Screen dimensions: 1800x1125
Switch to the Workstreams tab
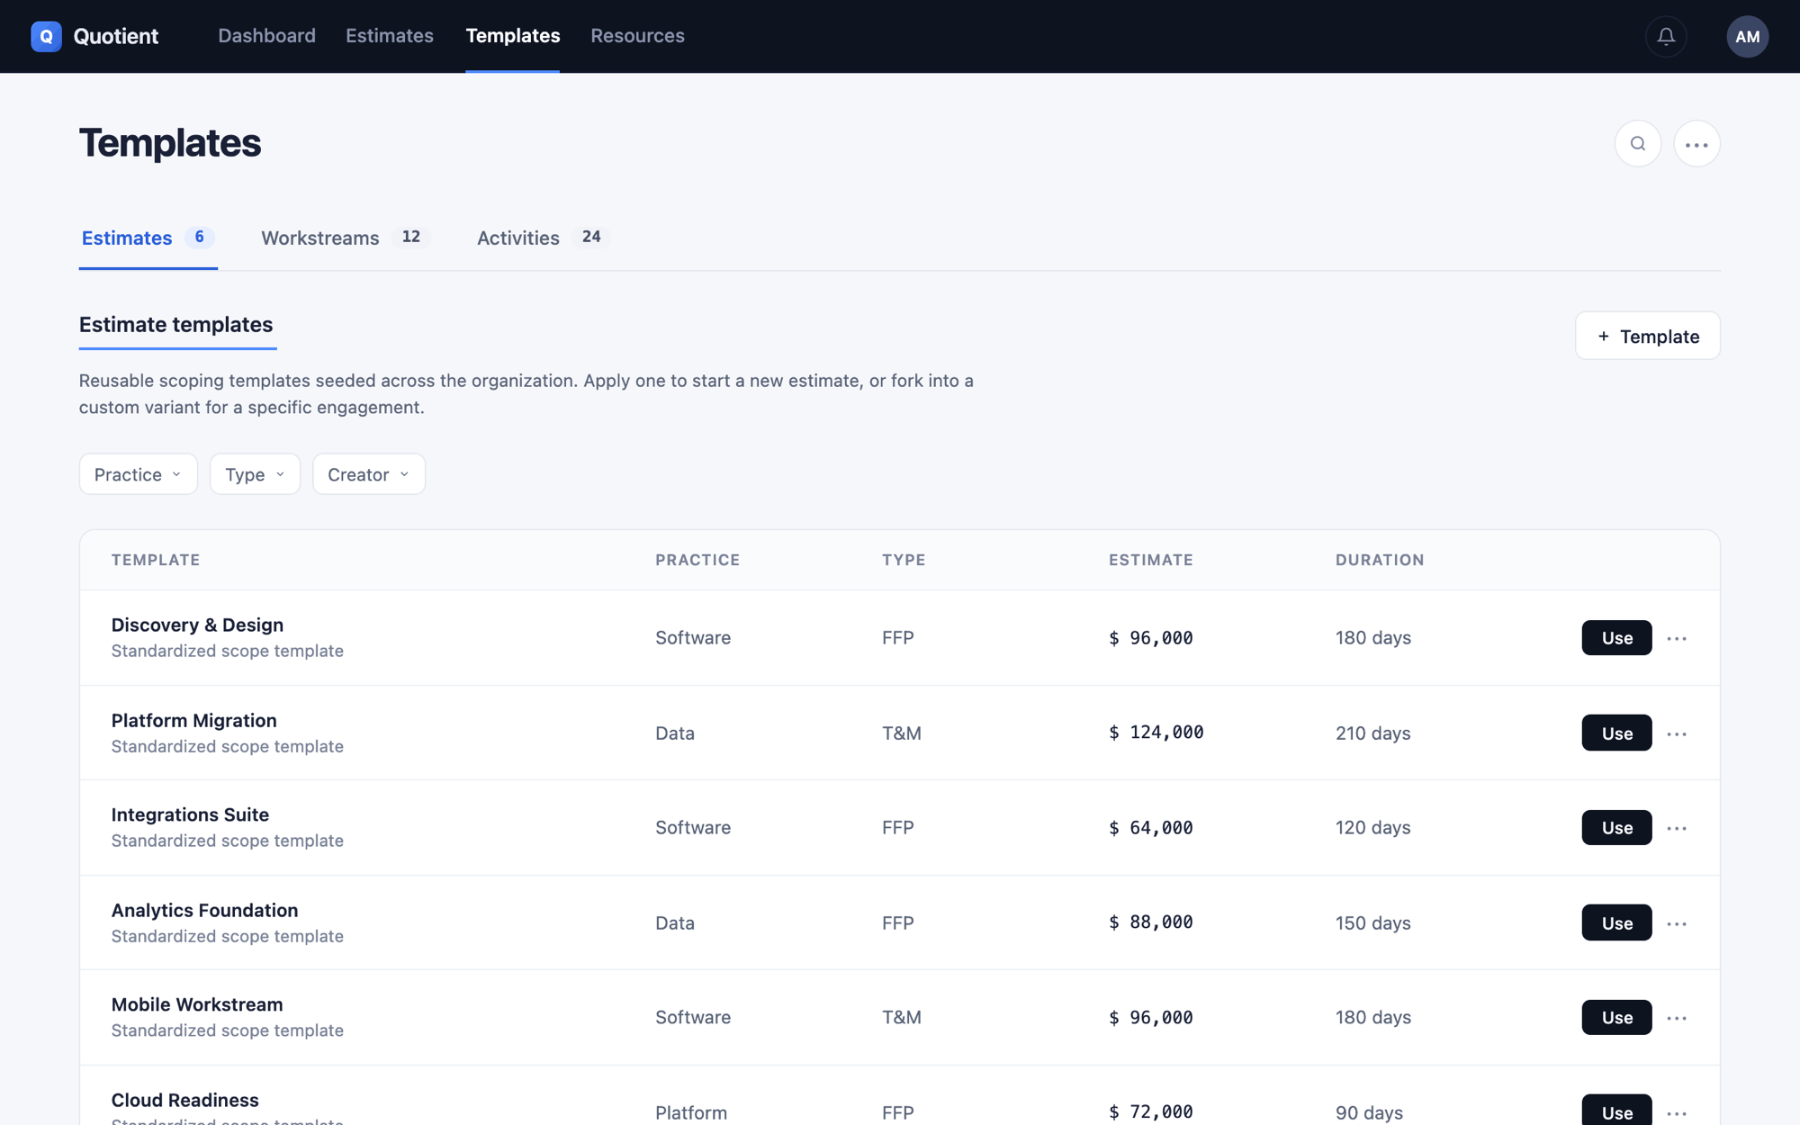345,238
